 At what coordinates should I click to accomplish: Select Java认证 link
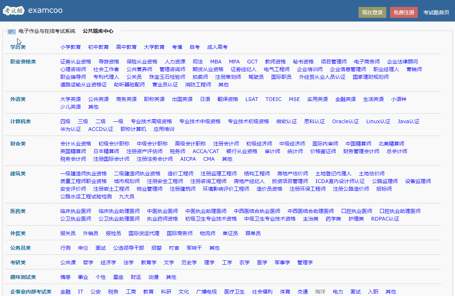click(x=409, y=121)
